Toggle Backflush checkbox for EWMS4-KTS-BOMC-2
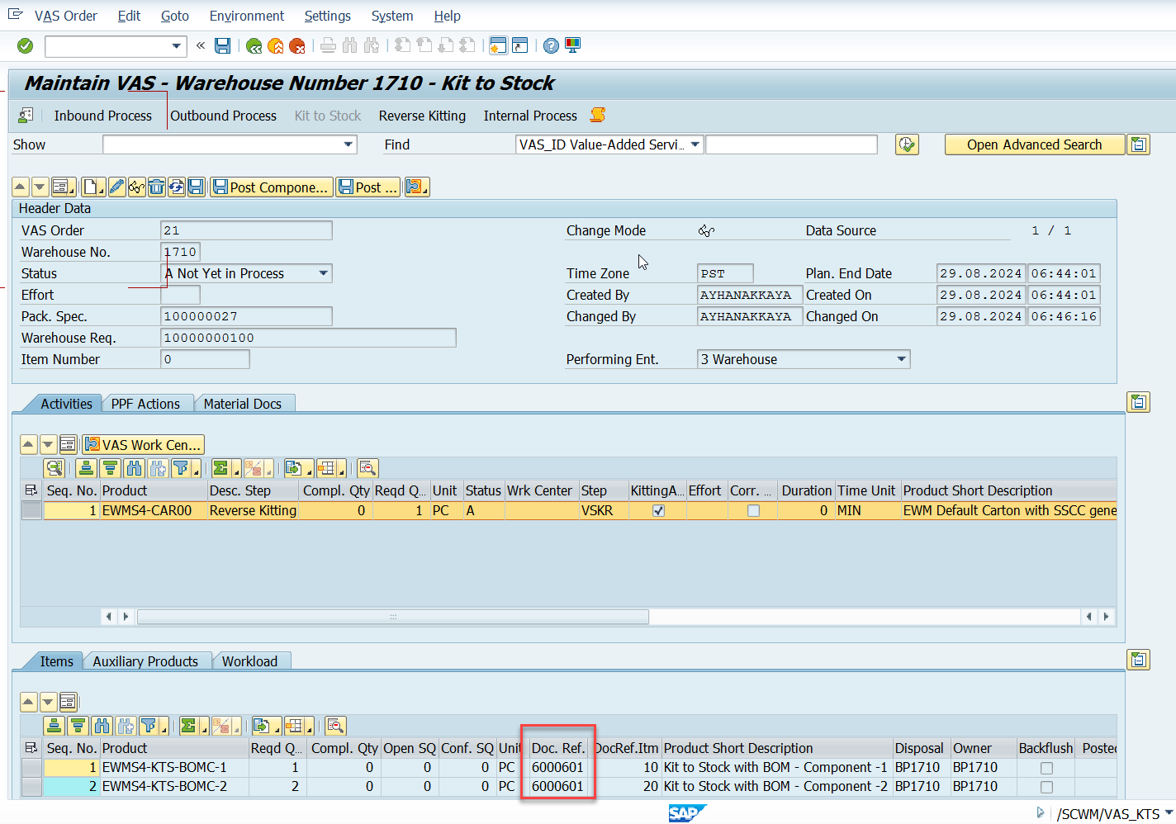1176x824 pixels. [x=1046, y=787]
